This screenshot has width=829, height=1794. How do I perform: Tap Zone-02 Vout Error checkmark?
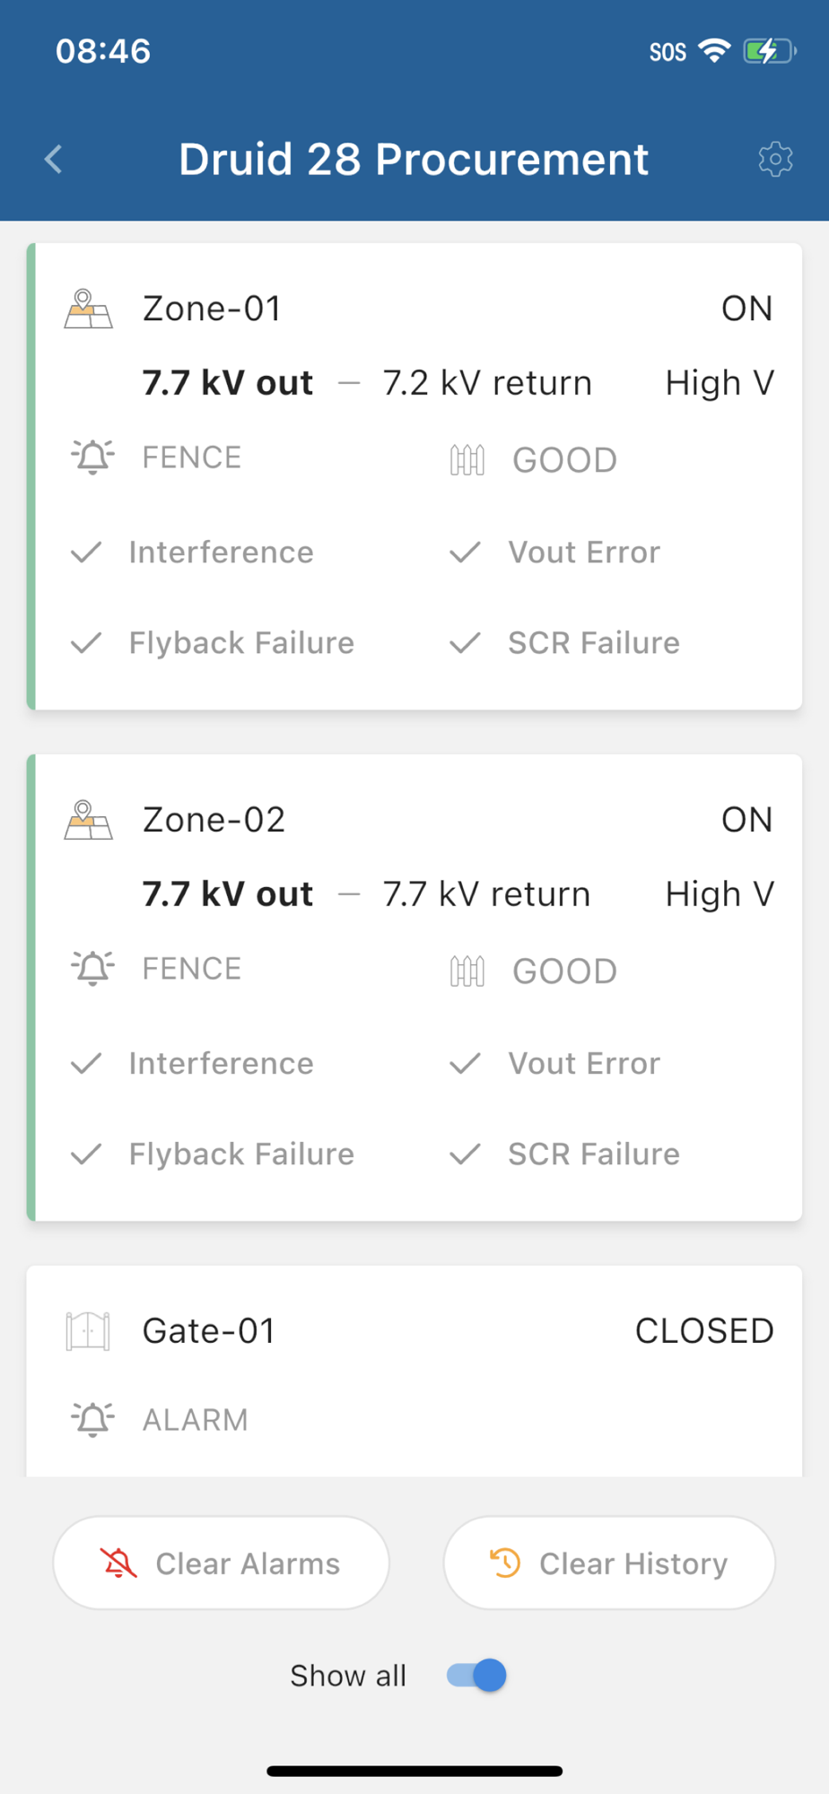click(465, 1064)
